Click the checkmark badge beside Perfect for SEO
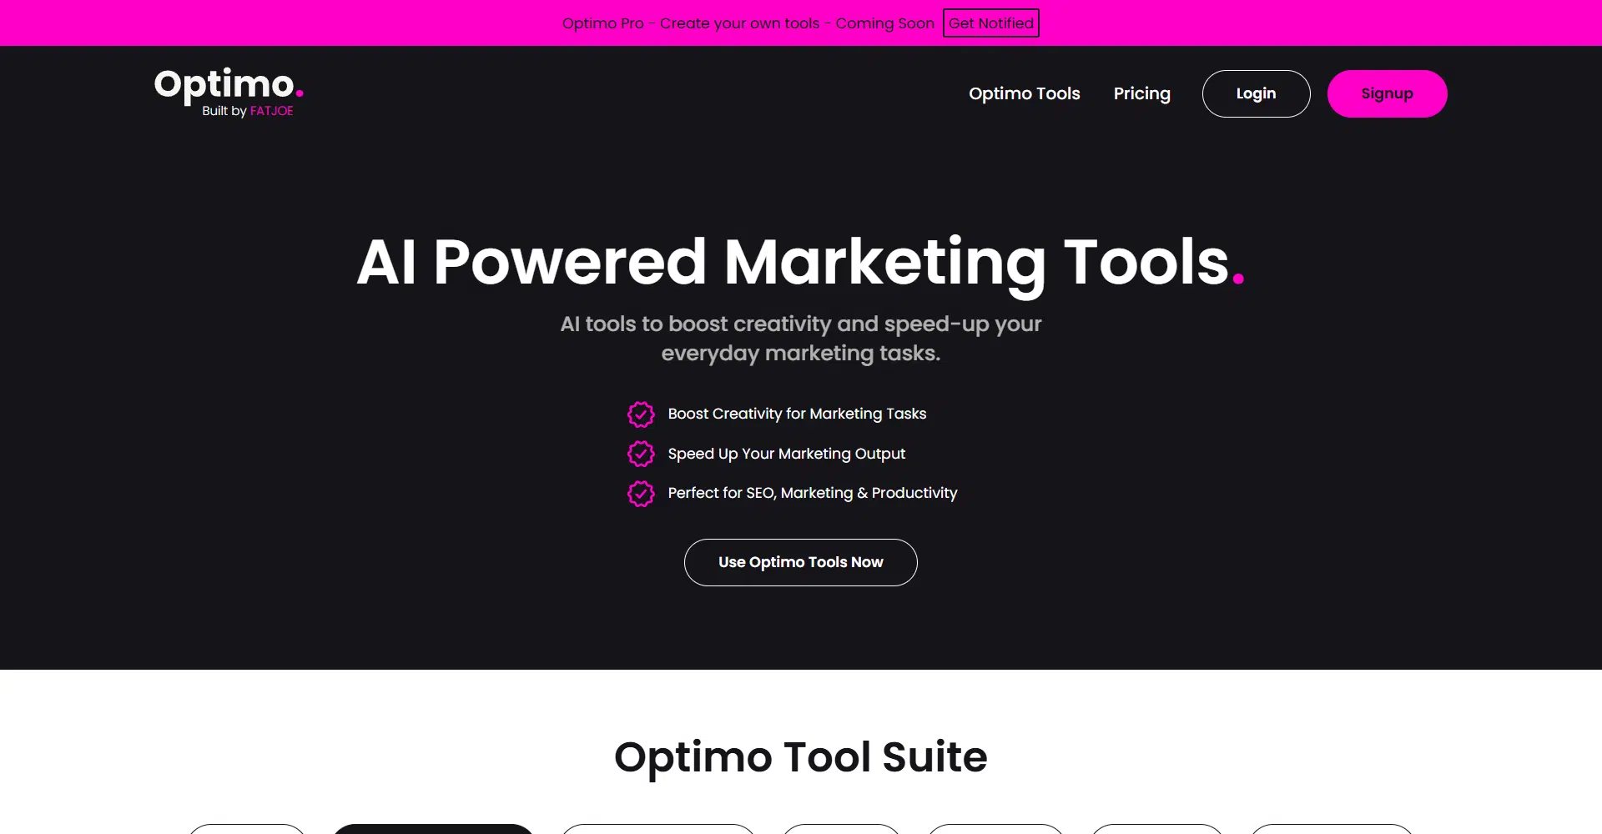Viewport: 1602px width, 834px height. [641, 494]
